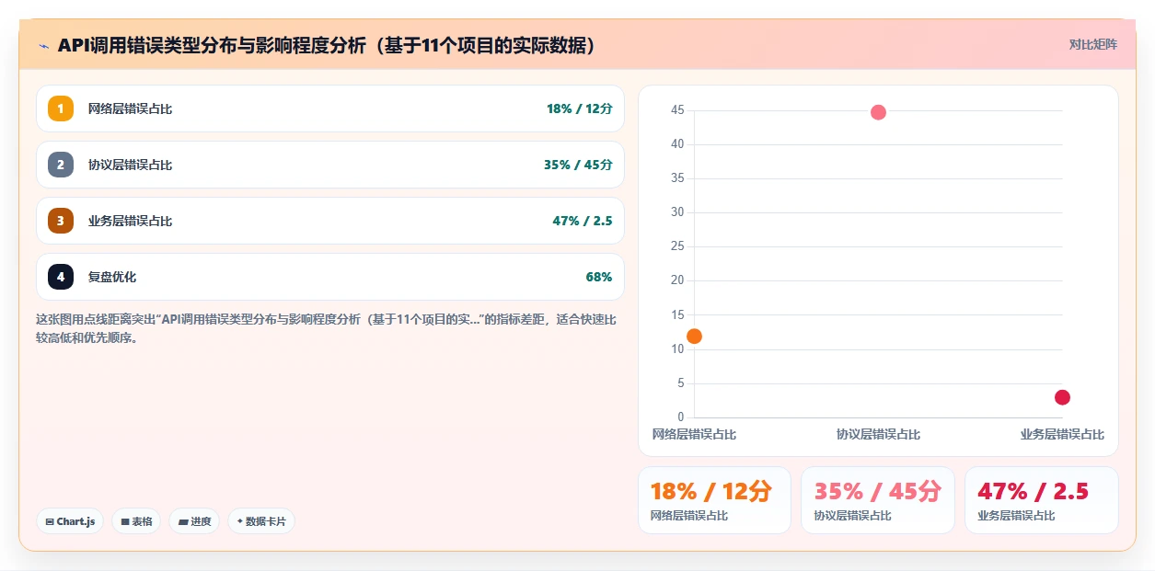Click the y-axis value 25
This screenshot has height=571, width=1155.
pos(677,246)
